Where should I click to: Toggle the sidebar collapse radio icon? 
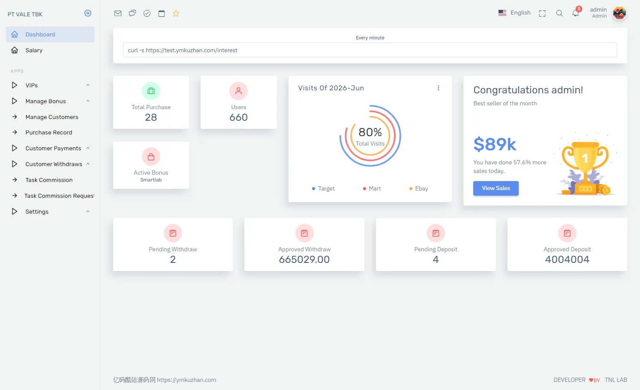click(88, 13)
